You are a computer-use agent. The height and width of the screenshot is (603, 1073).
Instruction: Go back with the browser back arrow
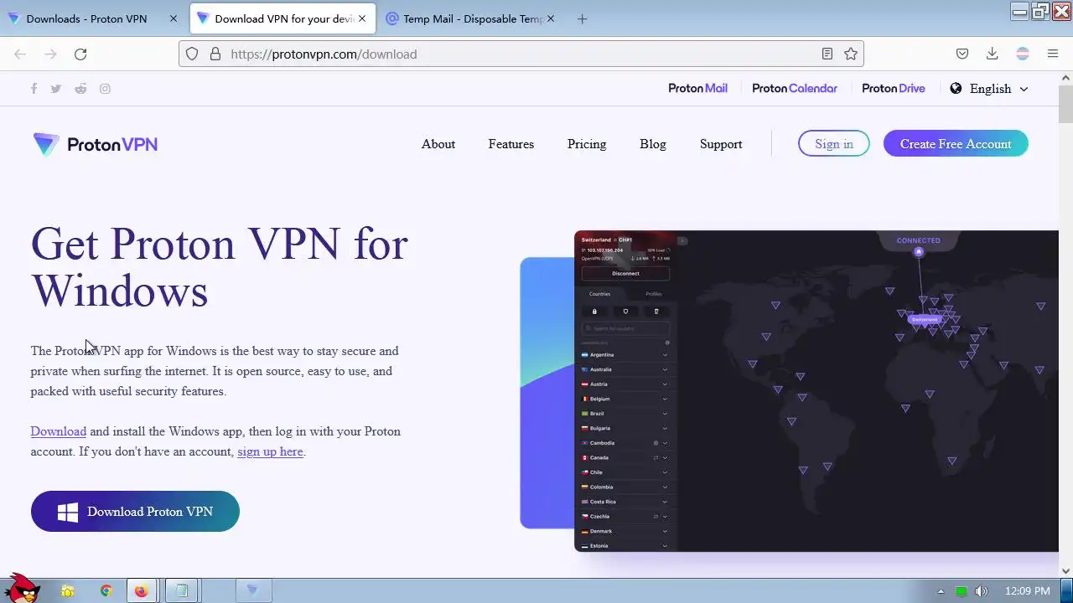tap(20, 54)
